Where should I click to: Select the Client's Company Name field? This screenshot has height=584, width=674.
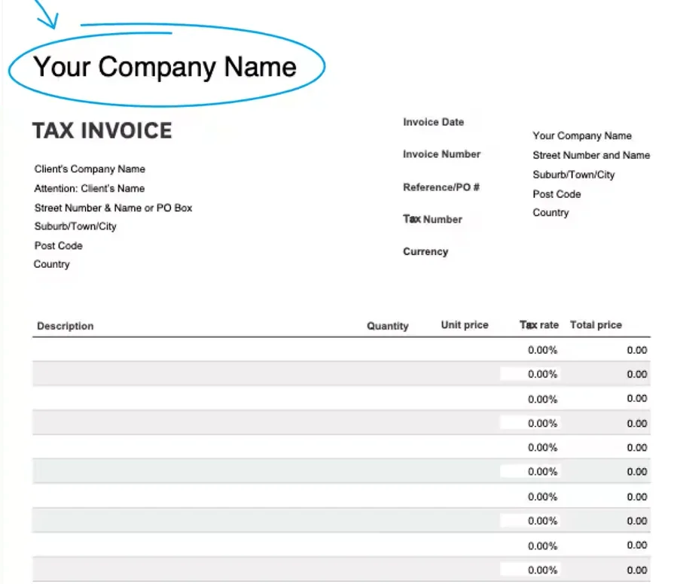click(x=90, y=169)
